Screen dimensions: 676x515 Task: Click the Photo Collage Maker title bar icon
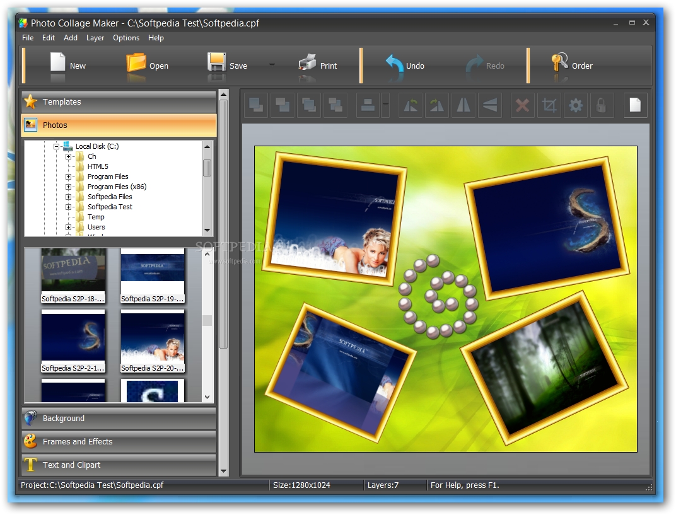(x=23, y=23)
